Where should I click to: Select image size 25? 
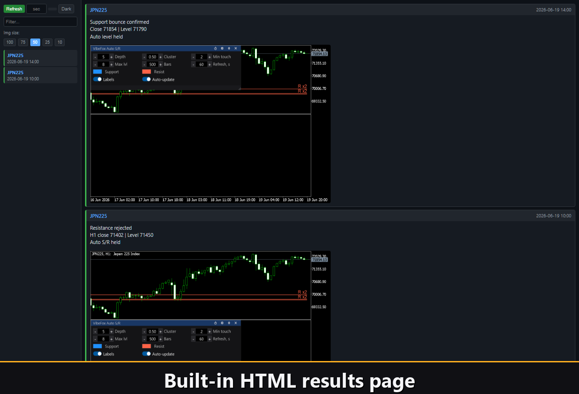click(x=47, y=42)
